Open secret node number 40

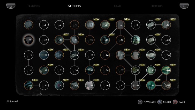[166, 70]
